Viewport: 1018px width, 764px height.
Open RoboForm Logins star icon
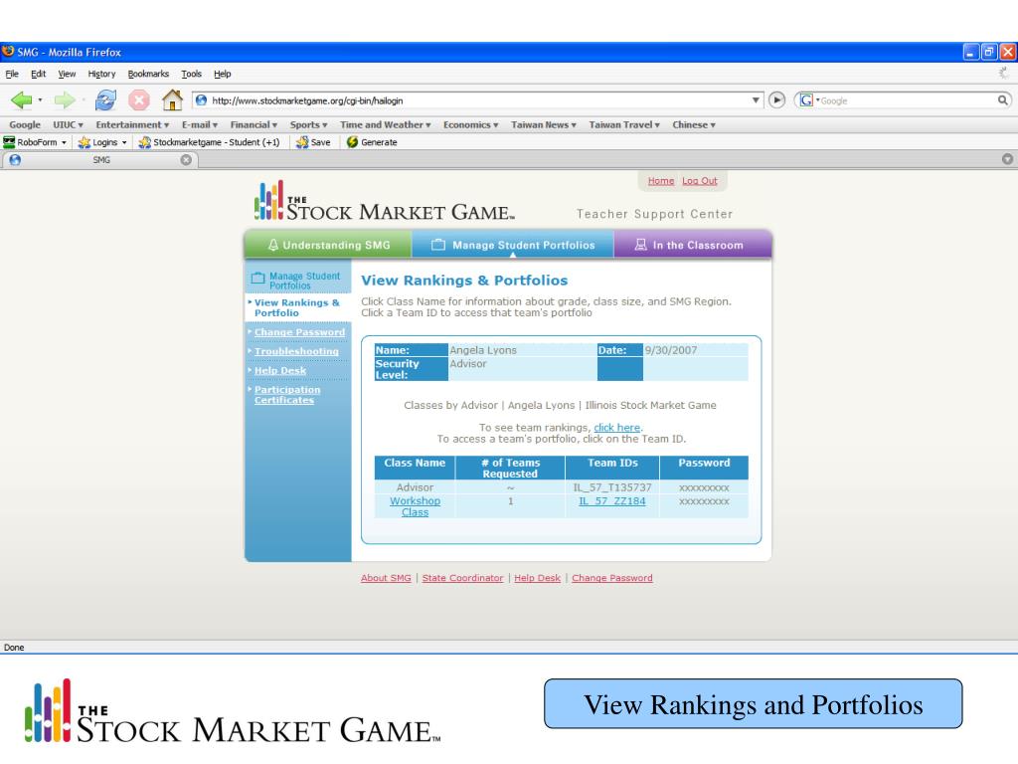pyautogui.click(x=84, y=142)
